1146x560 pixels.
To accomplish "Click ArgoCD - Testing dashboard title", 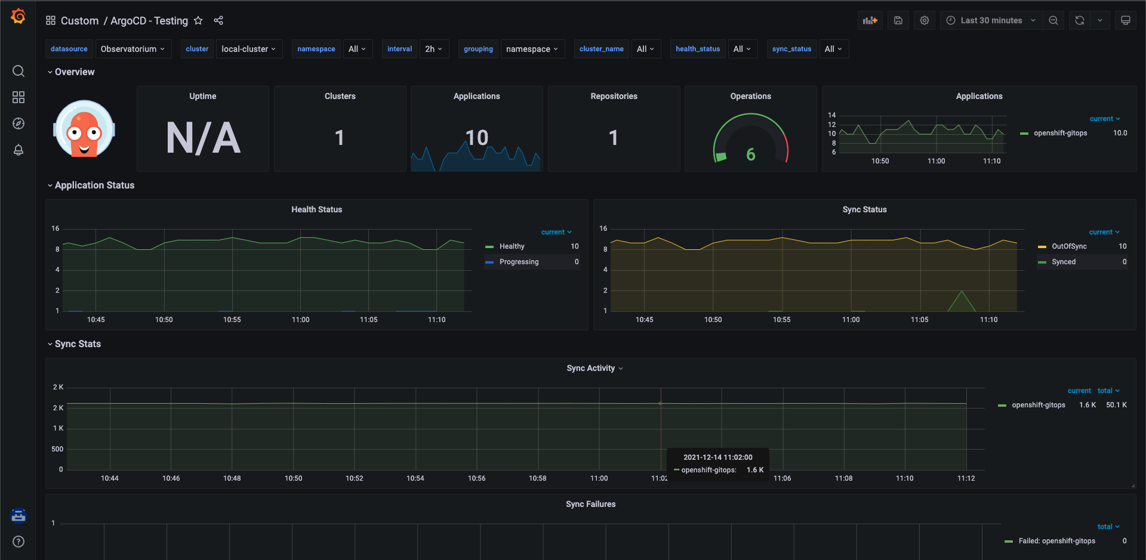I will [149, 21].
